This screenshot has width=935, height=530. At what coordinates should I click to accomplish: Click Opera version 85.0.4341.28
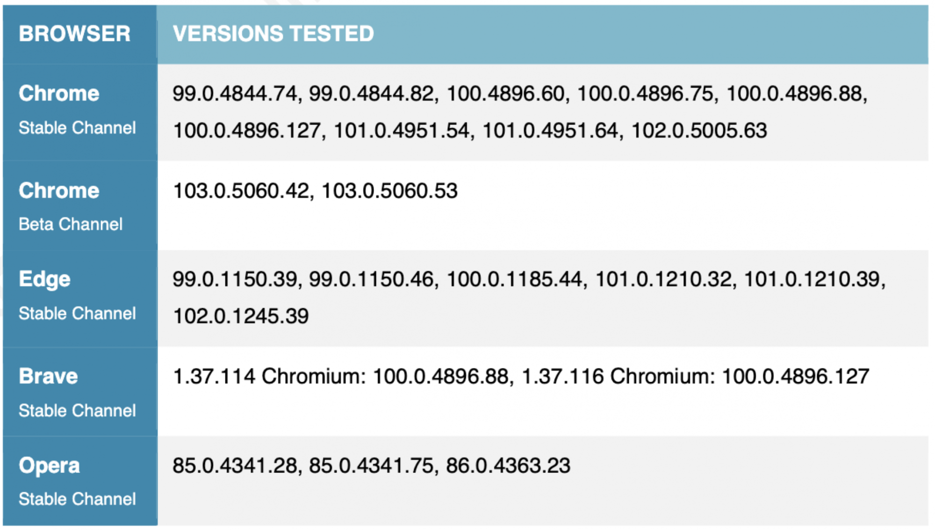[235, 466]
